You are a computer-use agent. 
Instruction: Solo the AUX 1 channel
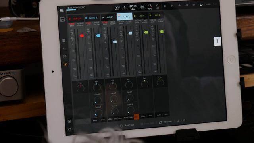[x=150, y=116]
